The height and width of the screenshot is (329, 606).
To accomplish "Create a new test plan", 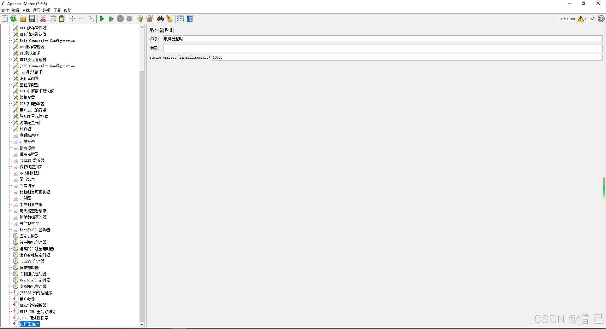I will (5, 19).
